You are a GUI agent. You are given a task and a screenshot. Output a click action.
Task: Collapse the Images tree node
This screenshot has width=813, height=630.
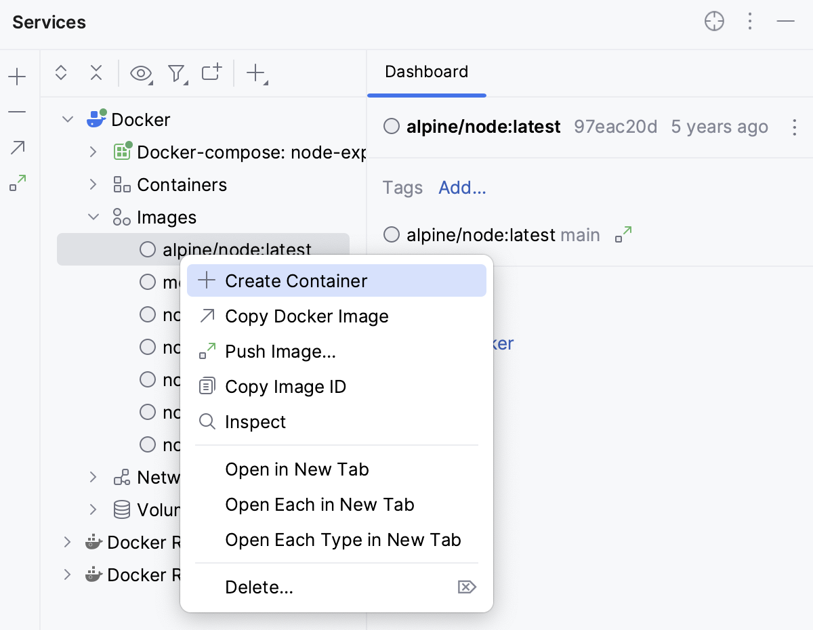click(x=93, y=217)
